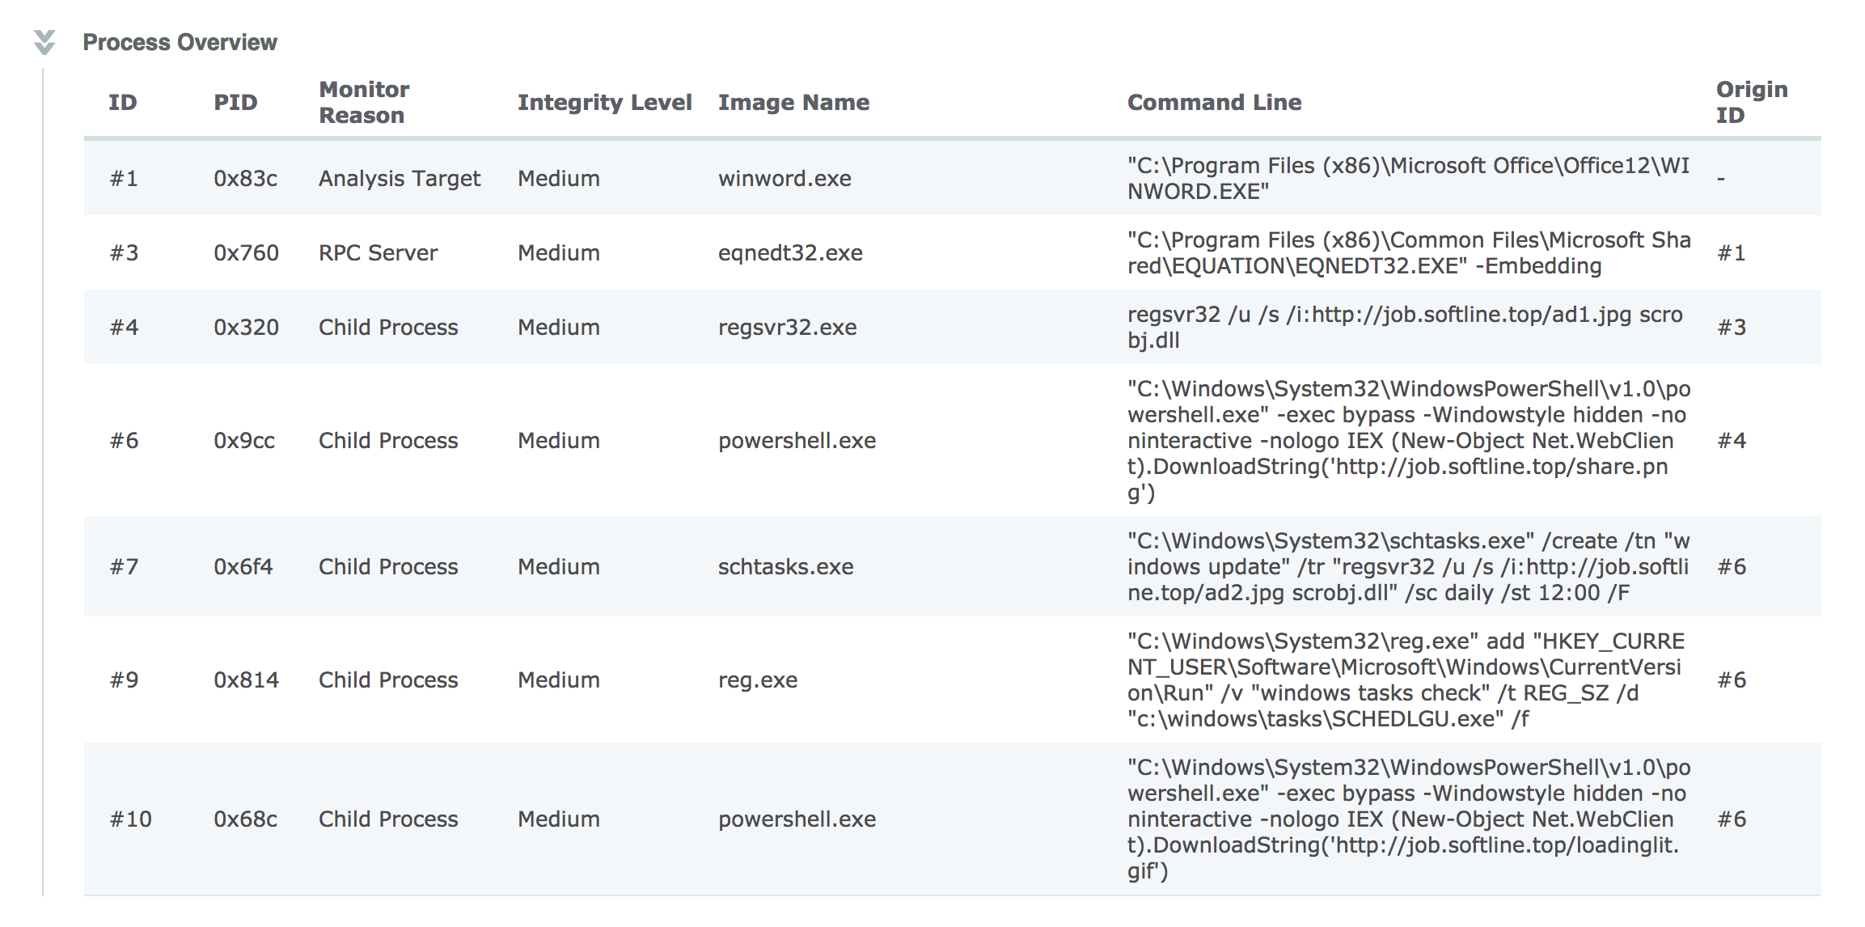Click Origin ID #1 for eqnedt32.exe
The image size is (1865, 927).
1731,252
